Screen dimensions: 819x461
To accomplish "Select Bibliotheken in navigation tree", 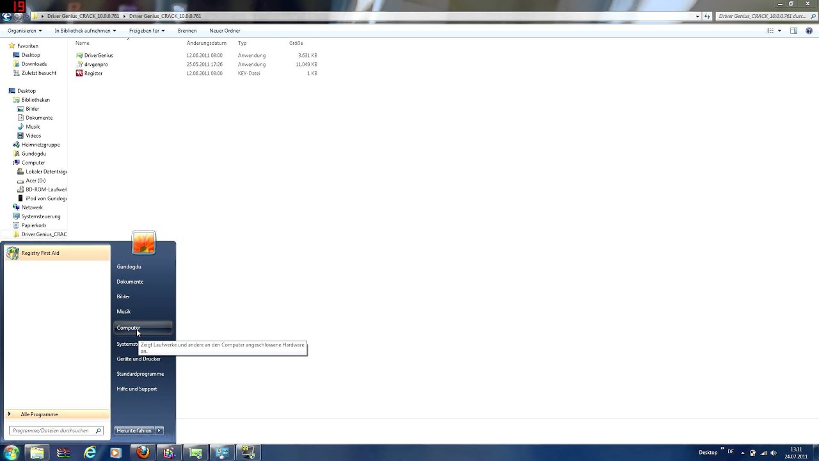I will pyautogui.click(x=35, y=100).
